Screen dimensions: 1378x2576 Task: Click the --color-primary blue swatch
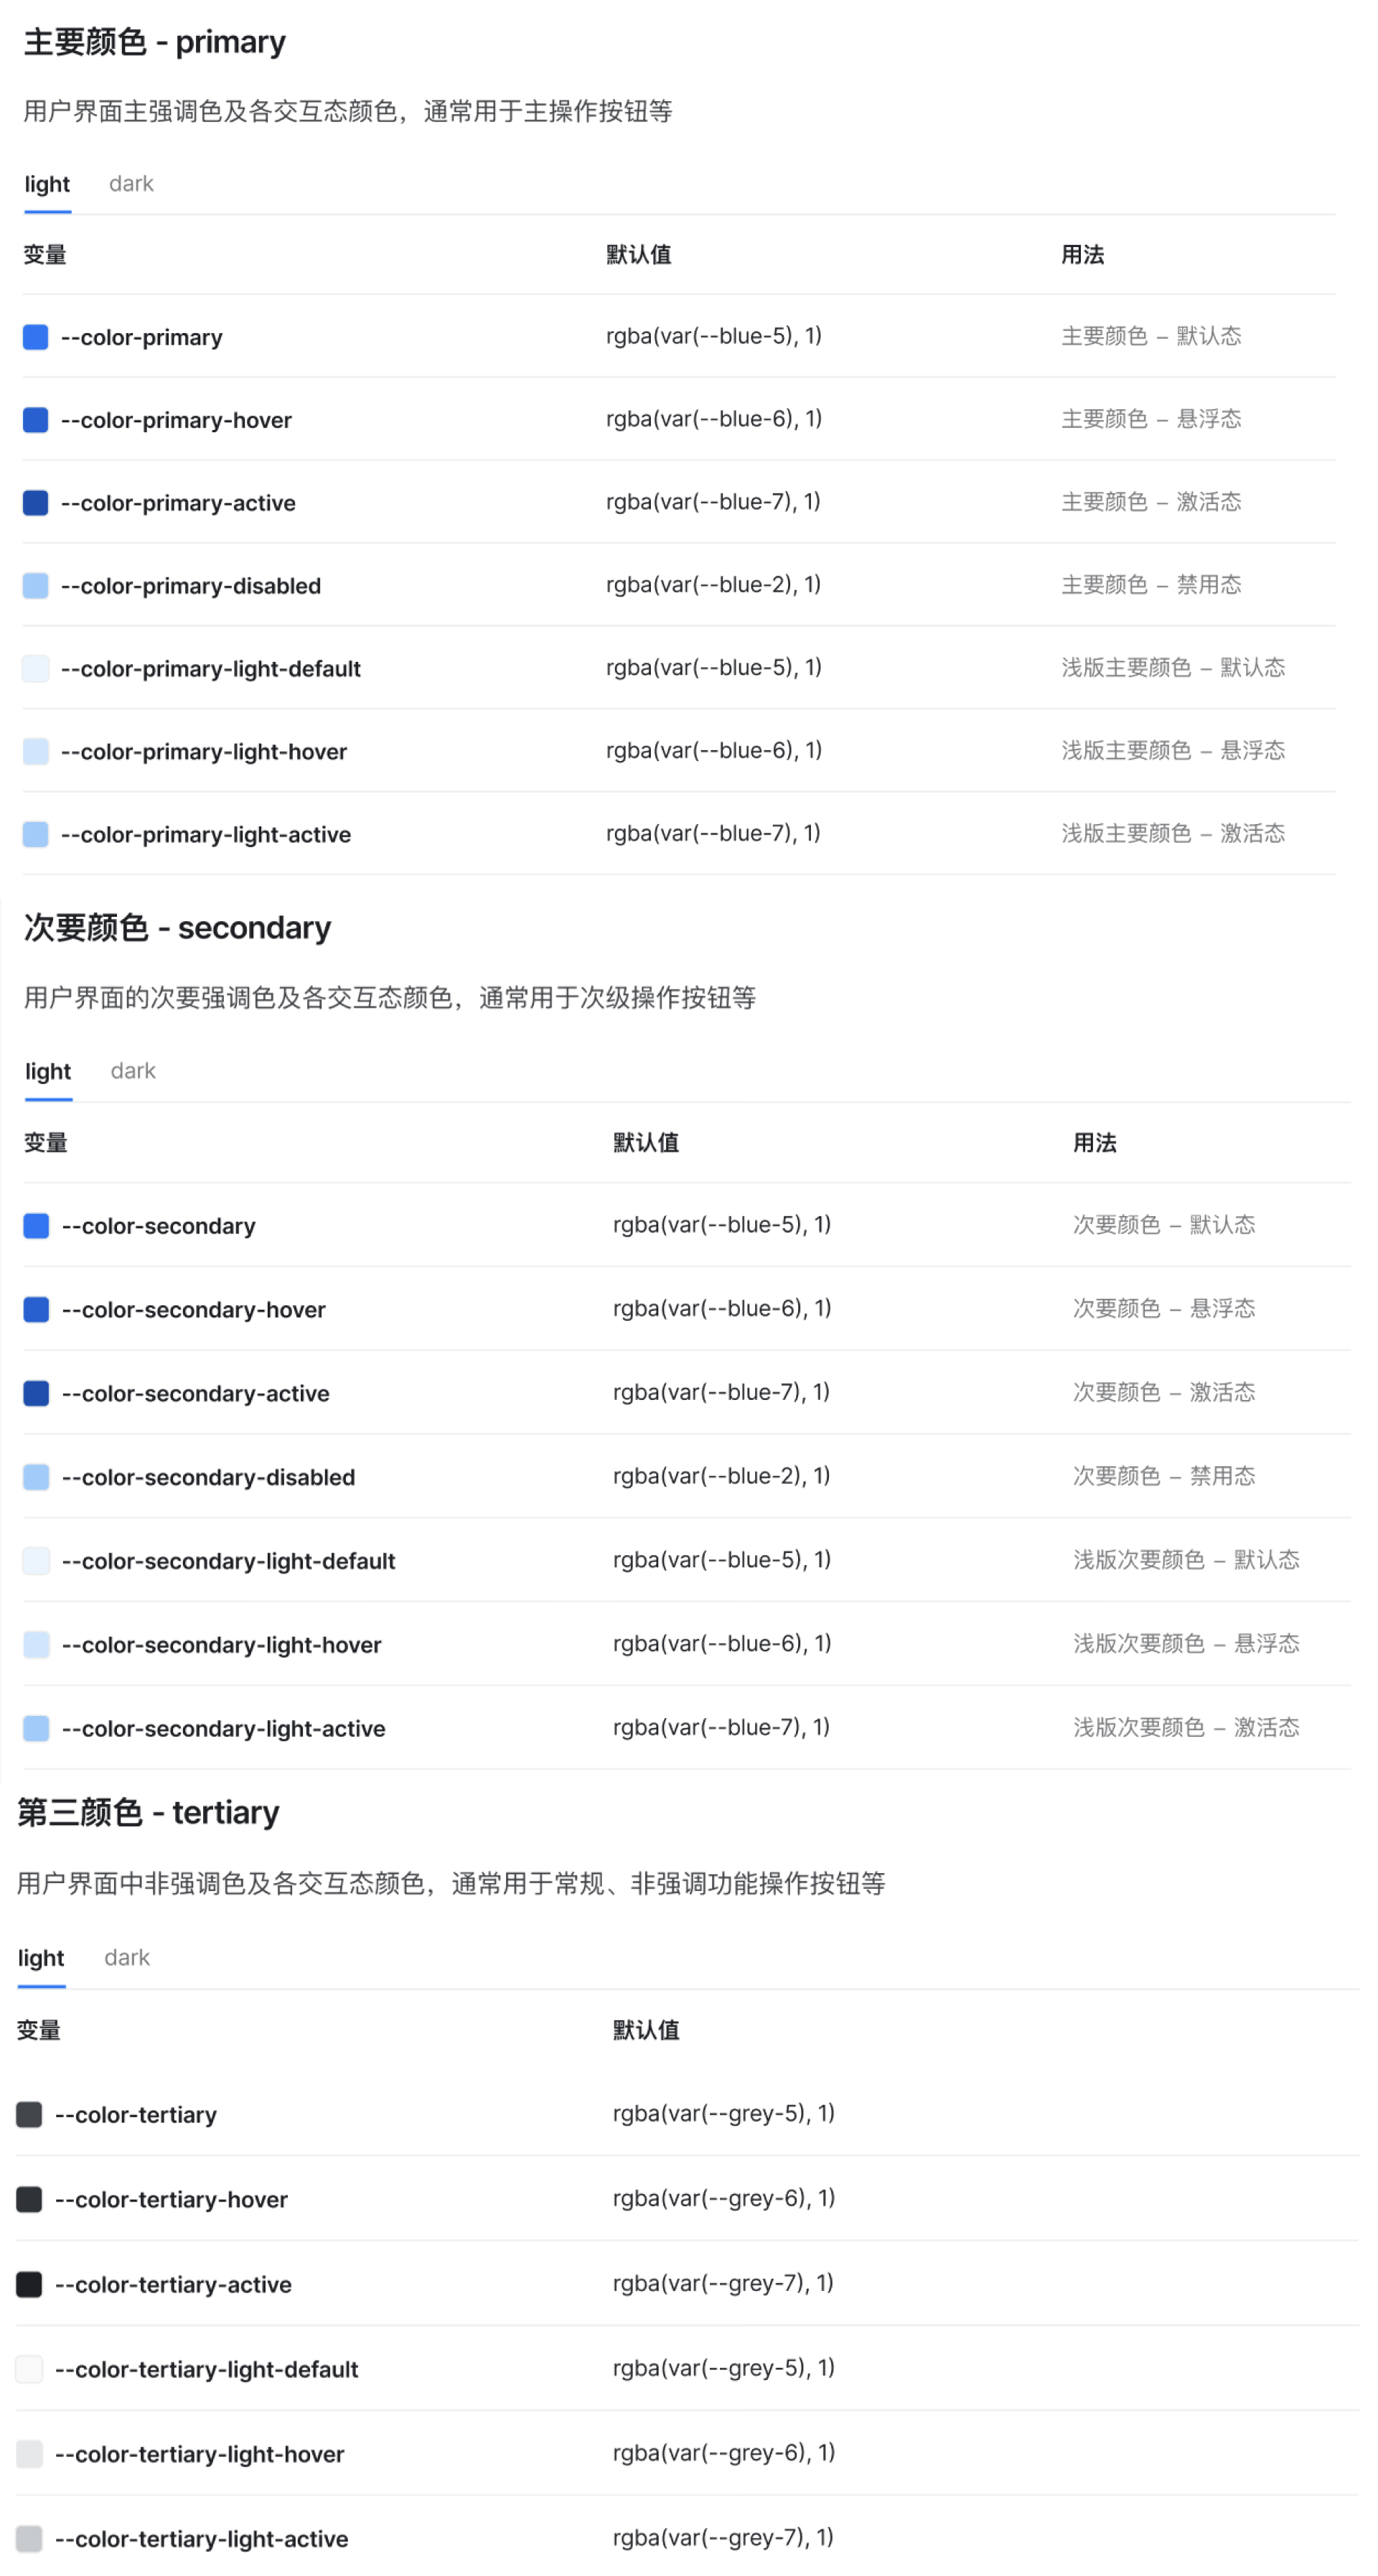click(36, 337)
